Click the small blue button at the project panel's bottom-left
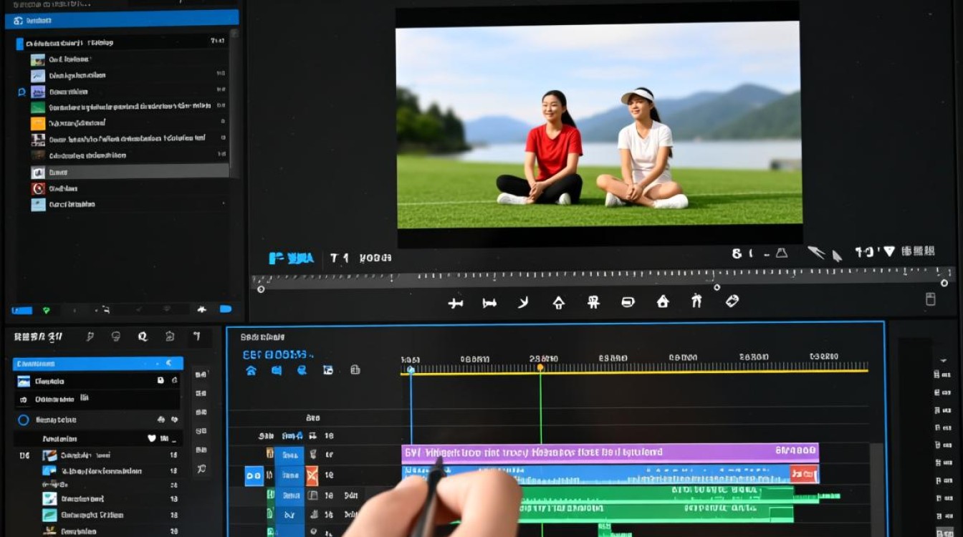This screenshot has height=537, width=963. 22,310
